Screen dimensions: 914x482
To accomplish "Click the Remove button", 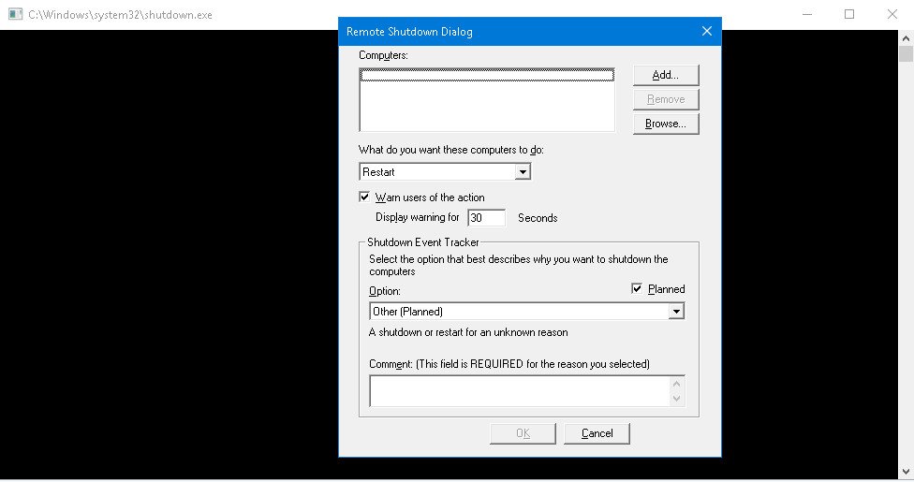I will 666,99.
